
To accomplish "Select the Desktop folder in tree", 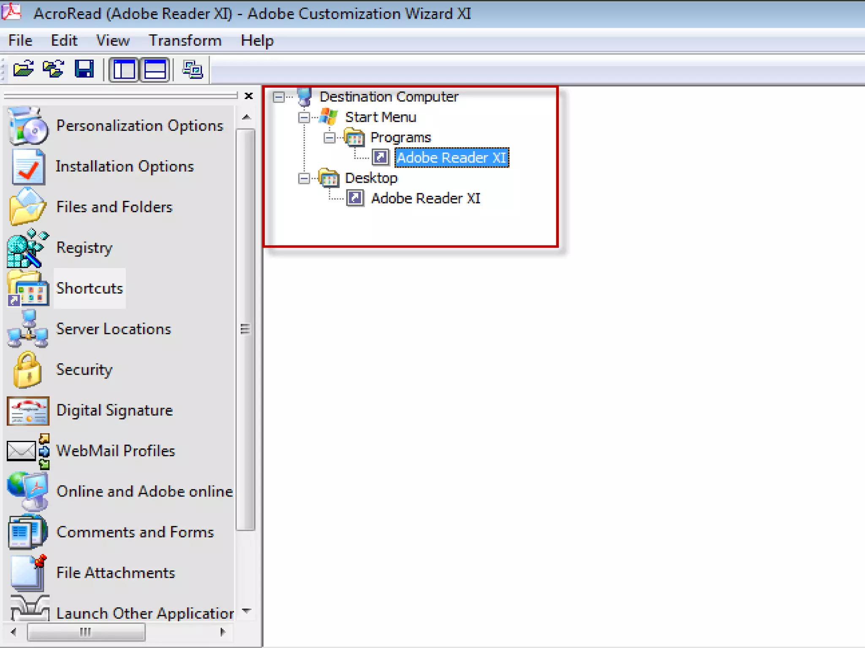I will (371, 178).
